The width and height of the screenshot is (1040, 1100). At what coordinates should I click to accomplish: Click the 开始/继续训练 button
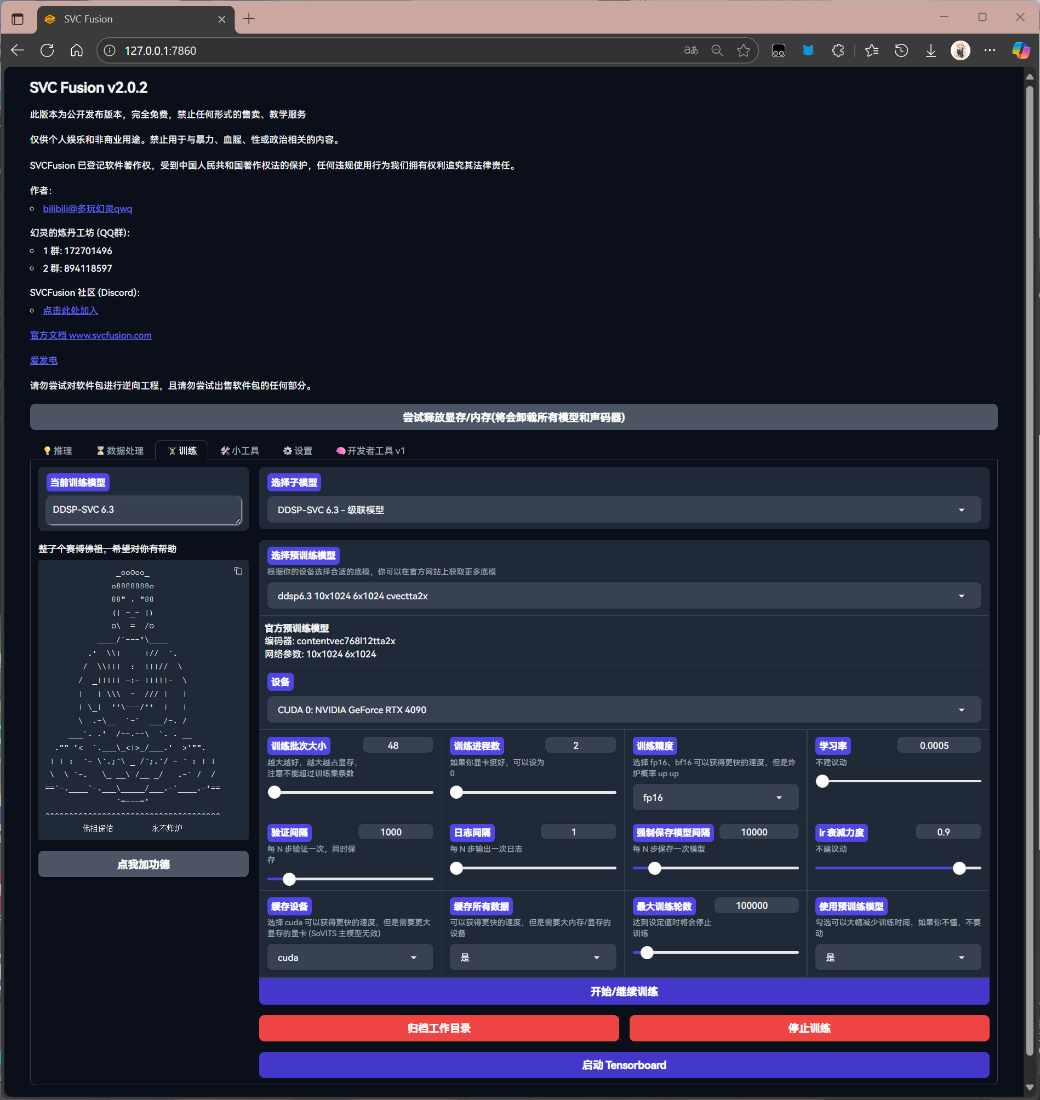[x=624, y=992]
